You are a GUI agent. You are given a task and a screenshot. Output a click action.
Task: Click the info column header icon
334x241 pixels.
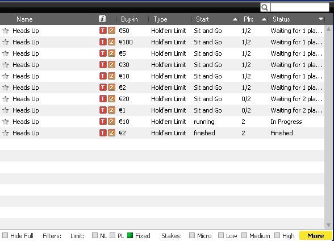(102, 19)
